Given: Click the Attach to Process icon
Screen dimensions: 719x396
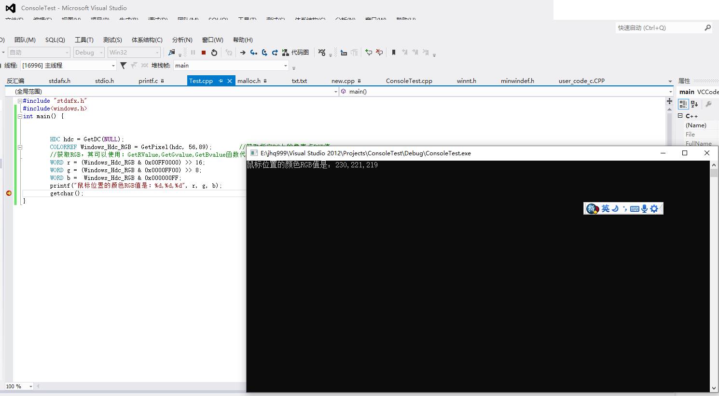Looking at the screenshot, I should pos(171,53).
